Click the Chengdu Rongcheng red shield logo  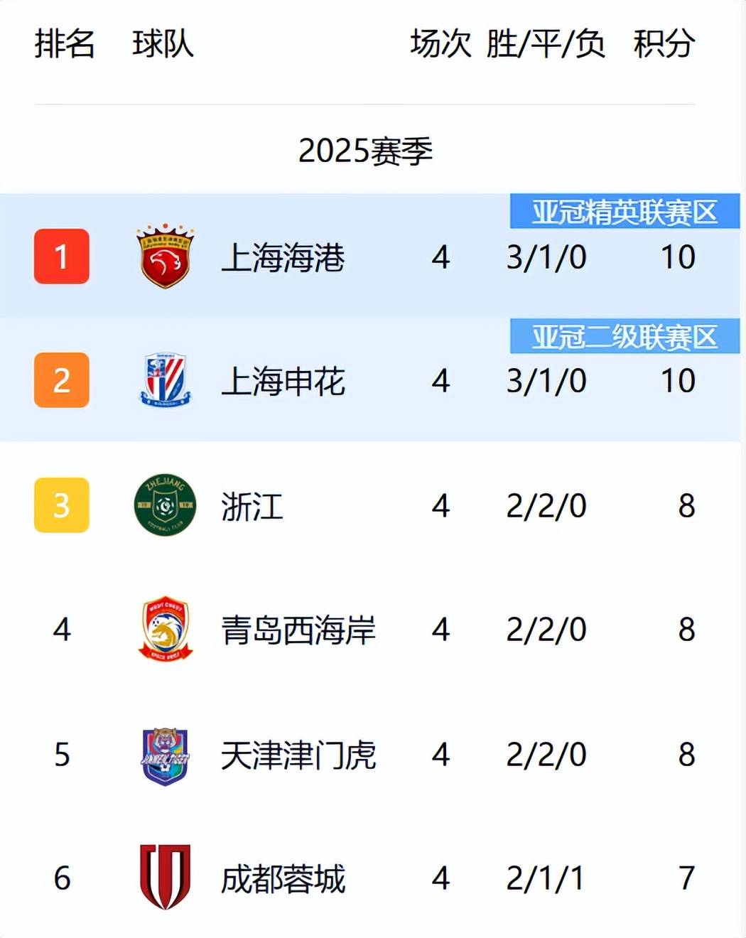(165, 878)
